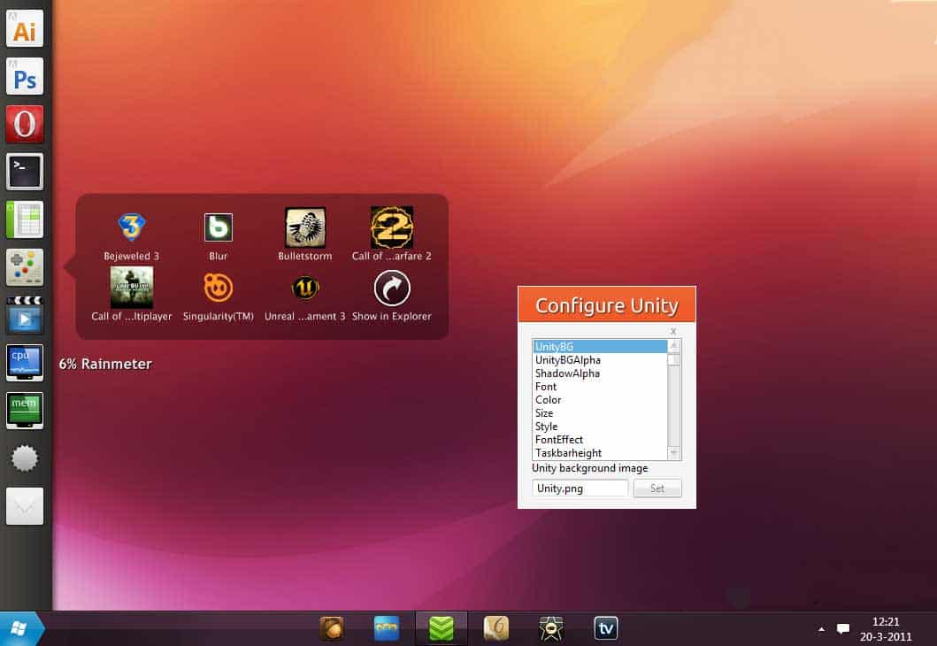The image size is (937, 646).
Task: Click the Unity.png value input field
Action: [580, 488]
